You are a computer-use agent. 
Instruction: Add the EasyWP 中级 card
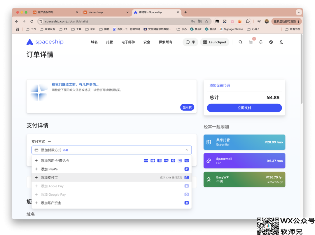pyautogui.click(x=244, y=179)
